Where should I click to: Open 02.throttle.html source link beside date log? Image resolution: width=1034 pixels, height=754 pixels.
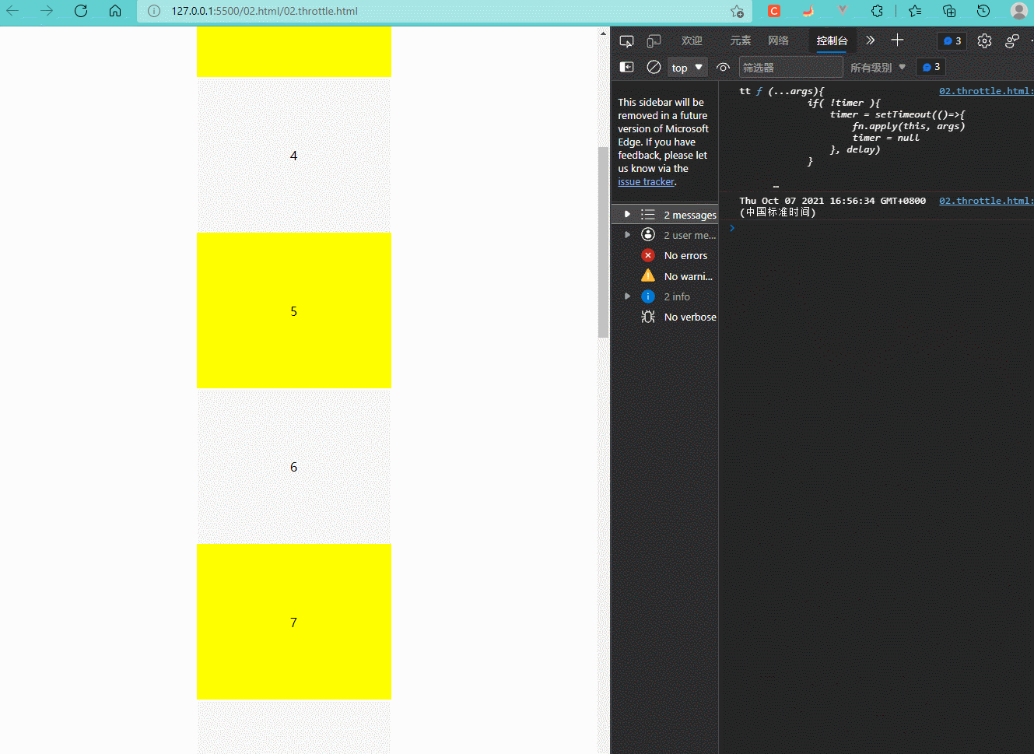tap(986, 201)
